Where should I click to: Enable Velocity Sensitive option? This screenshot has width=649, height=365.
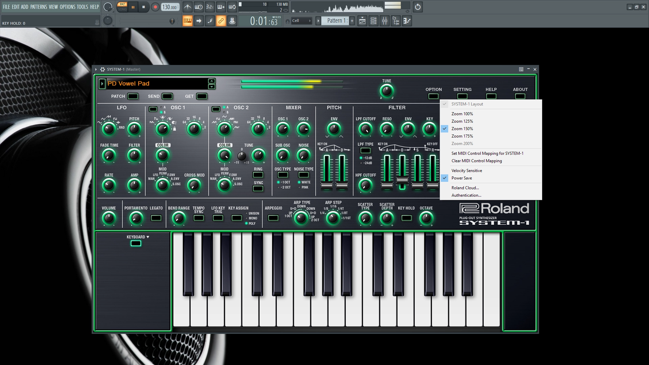tap(491, 171)
